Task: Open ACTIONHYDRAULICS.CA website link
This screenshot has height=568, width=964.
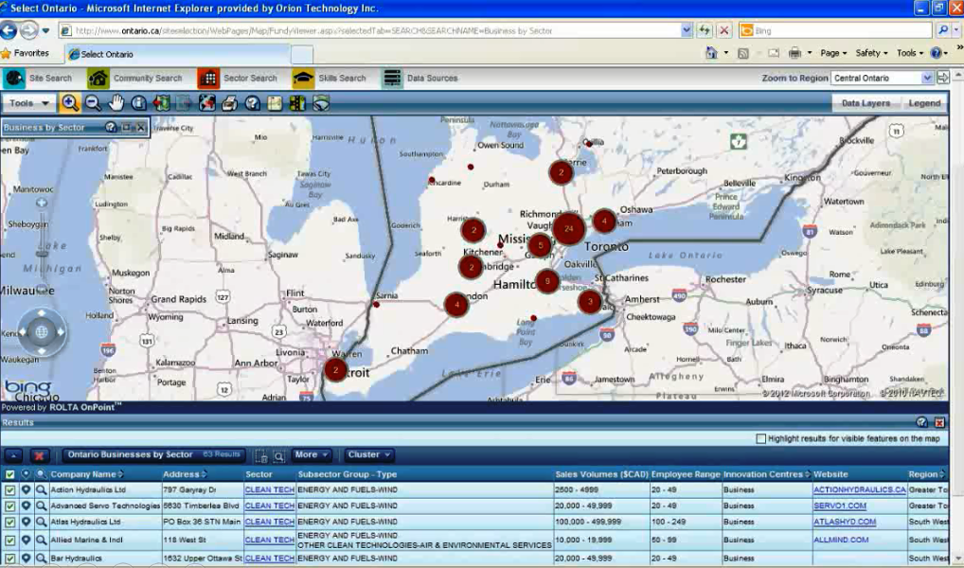Action: tap(860, 490)
